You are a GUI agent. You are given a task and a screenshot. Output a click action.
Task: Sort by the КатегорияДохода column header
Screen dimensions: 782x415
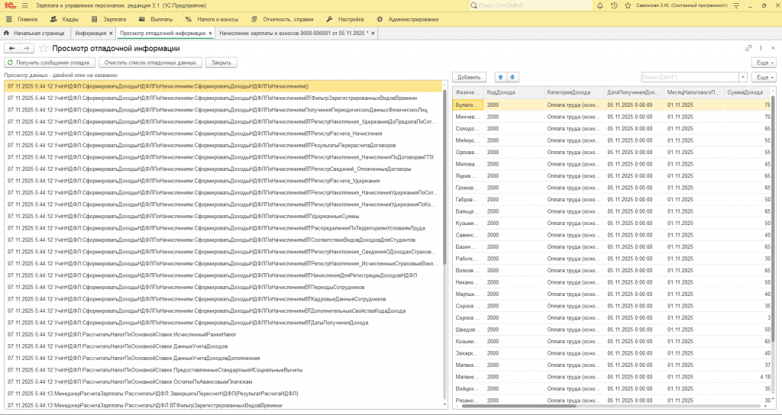(x=569, y=92)
